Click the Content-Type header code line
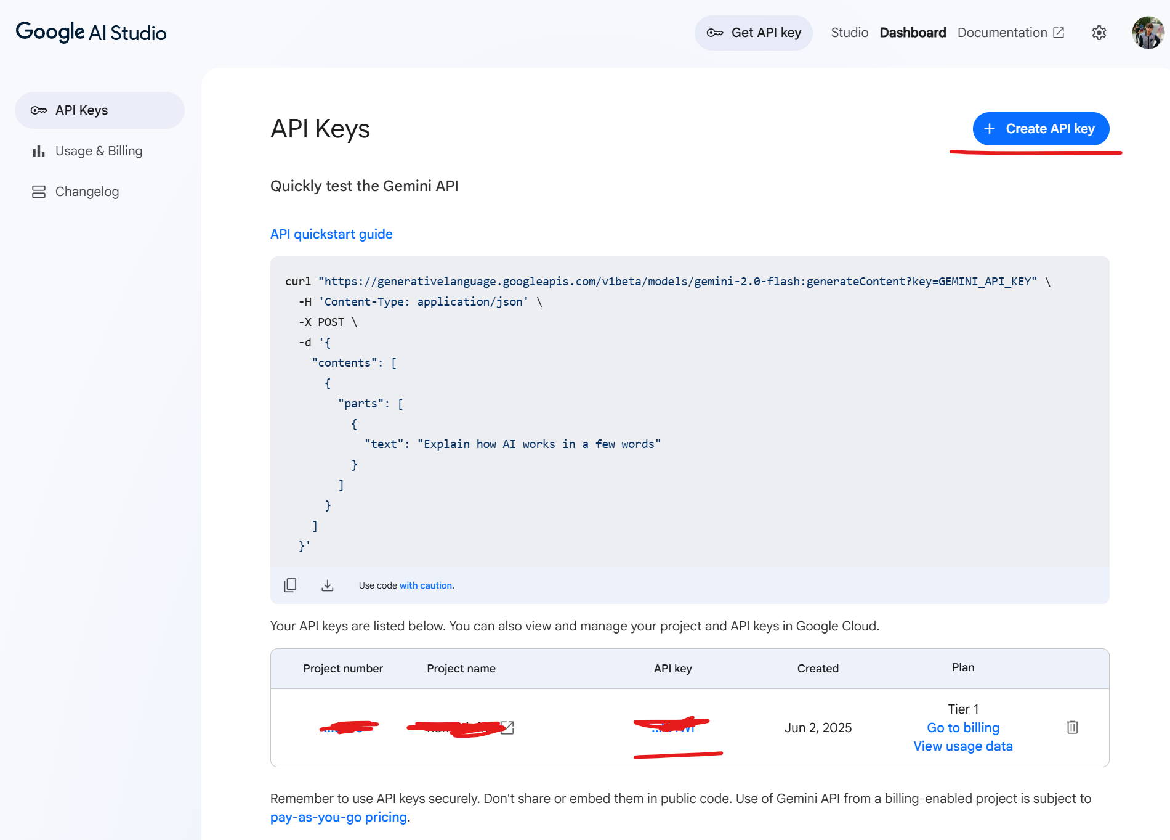 point(421,302)
